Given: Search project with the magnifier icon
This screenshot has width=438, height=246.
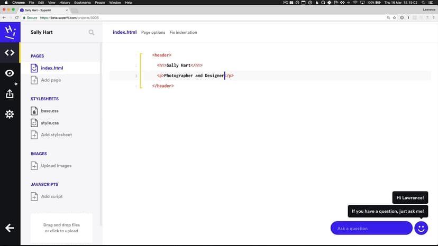Looking at the screenshot, I should point(92,33).
